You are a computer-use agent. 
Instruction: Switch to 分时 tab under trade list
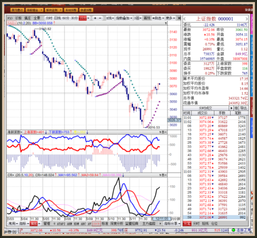(196, 224)
